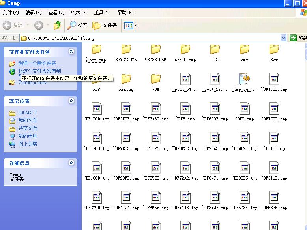Select the _tmp_qq_... file icon
307x230 pixels.
coord(244,79)
